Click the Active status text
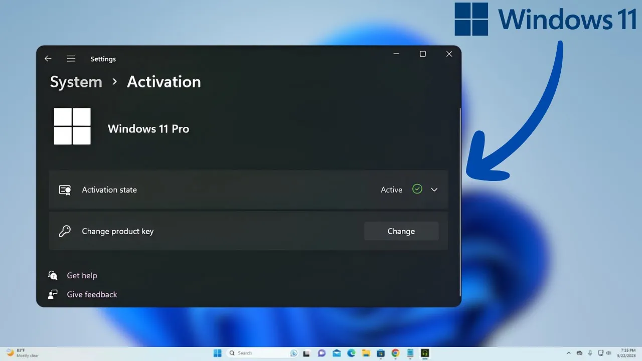 click(392, 190)
